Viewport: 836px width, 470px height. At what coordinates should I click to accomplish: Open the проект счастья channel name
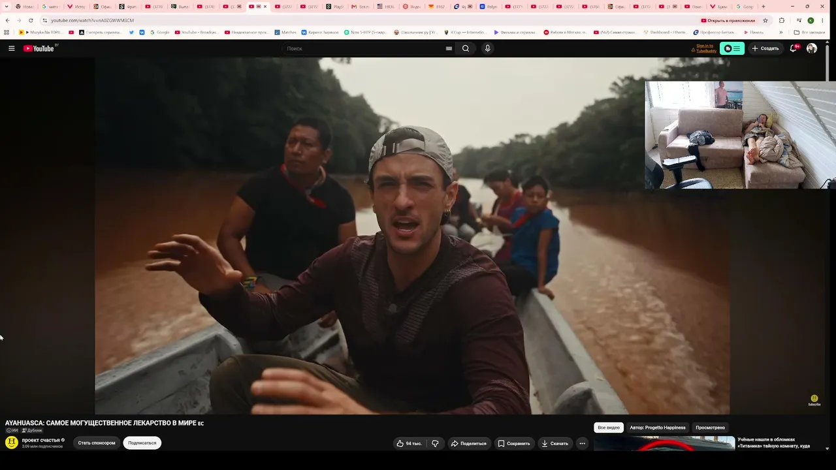point(41,440)
